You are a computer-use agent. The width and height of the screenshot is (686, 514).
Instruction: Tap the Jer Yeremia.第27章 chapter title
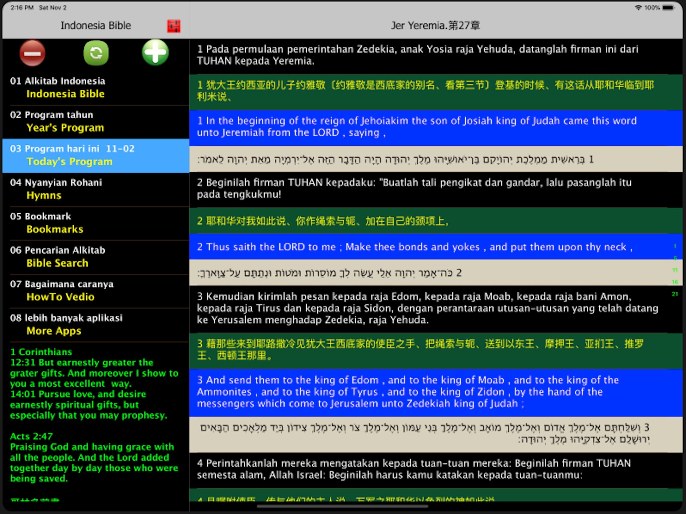pyautogui.click(x=435, y=25)
